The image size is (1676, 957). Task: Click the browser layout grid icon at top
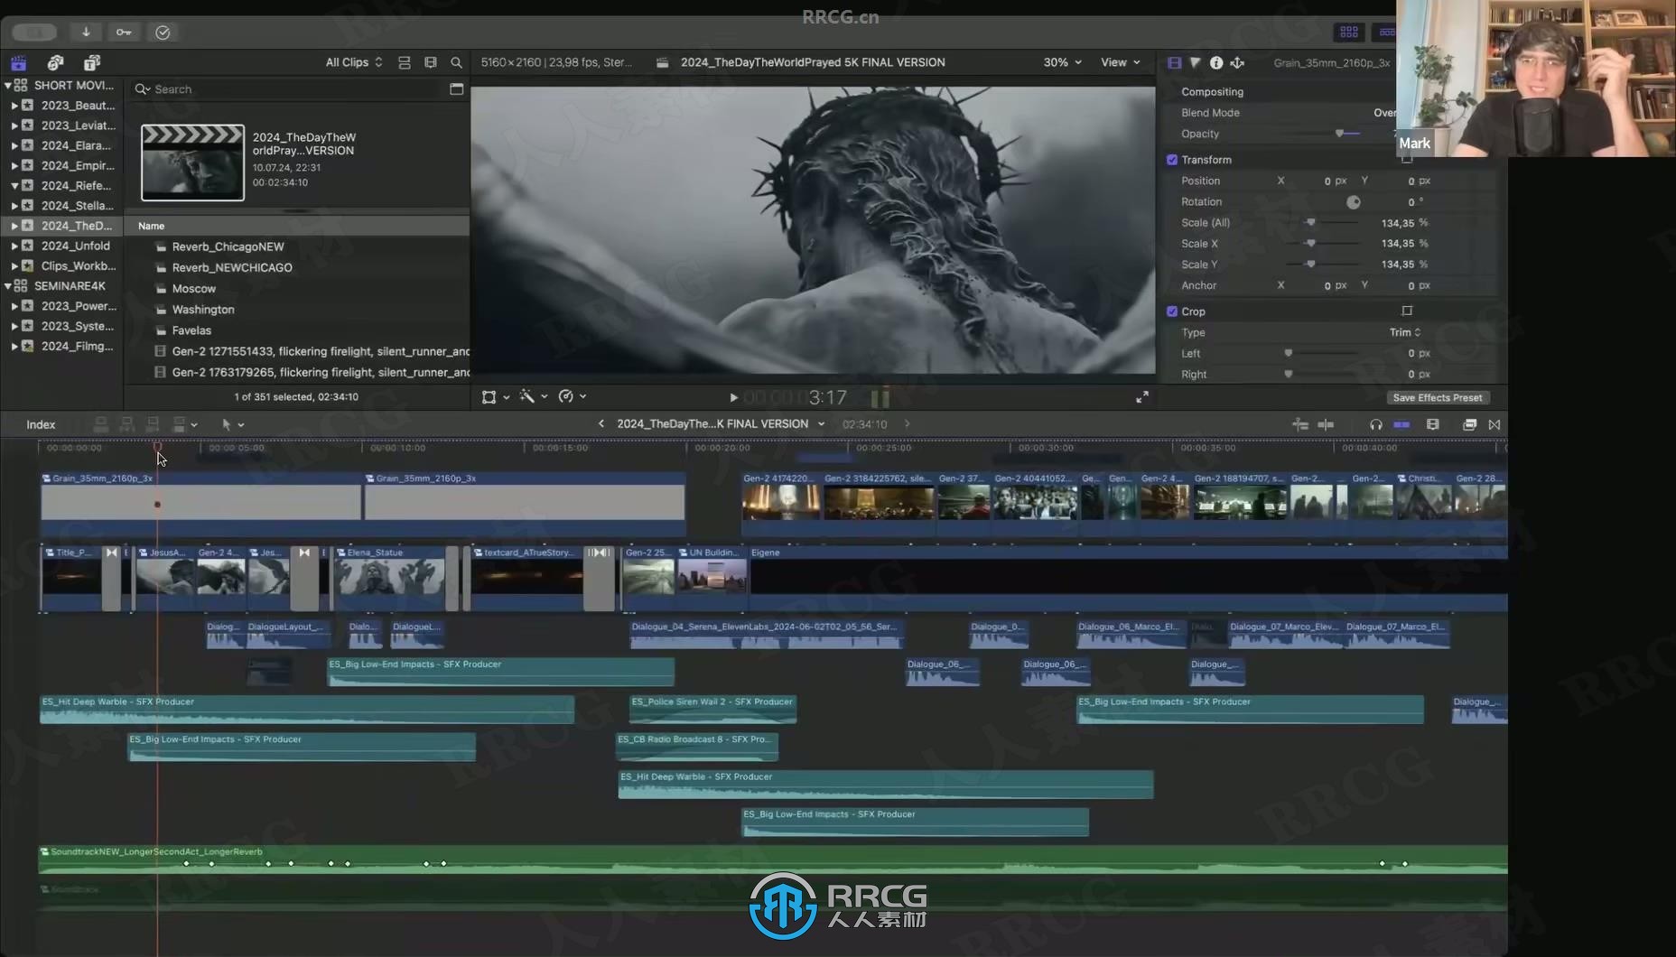click(x=1349, y=32)
